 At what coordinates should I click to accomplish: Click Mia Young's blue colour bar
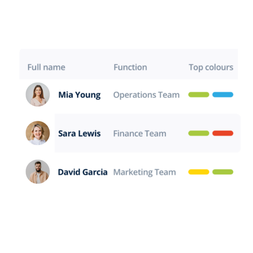click(223, 95)
